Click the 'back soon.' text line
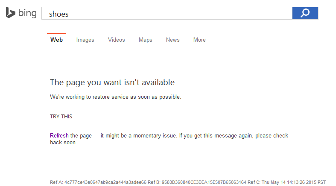The width and height of the screenshot is (336, 186). tap(63, 143)
